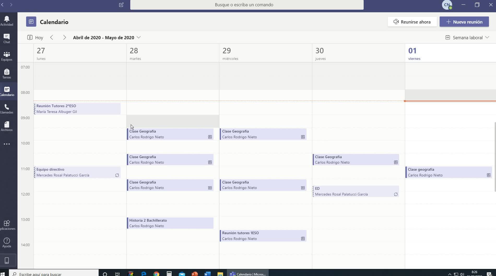Viewport: 496px width, 276px height.
Task: Click notes icon on Thursday's Clase Geografía
Action: 396,162
